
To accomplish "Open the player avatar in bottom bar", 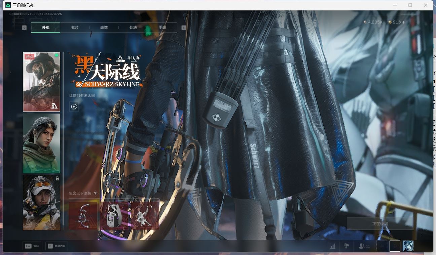I will 408,246.
